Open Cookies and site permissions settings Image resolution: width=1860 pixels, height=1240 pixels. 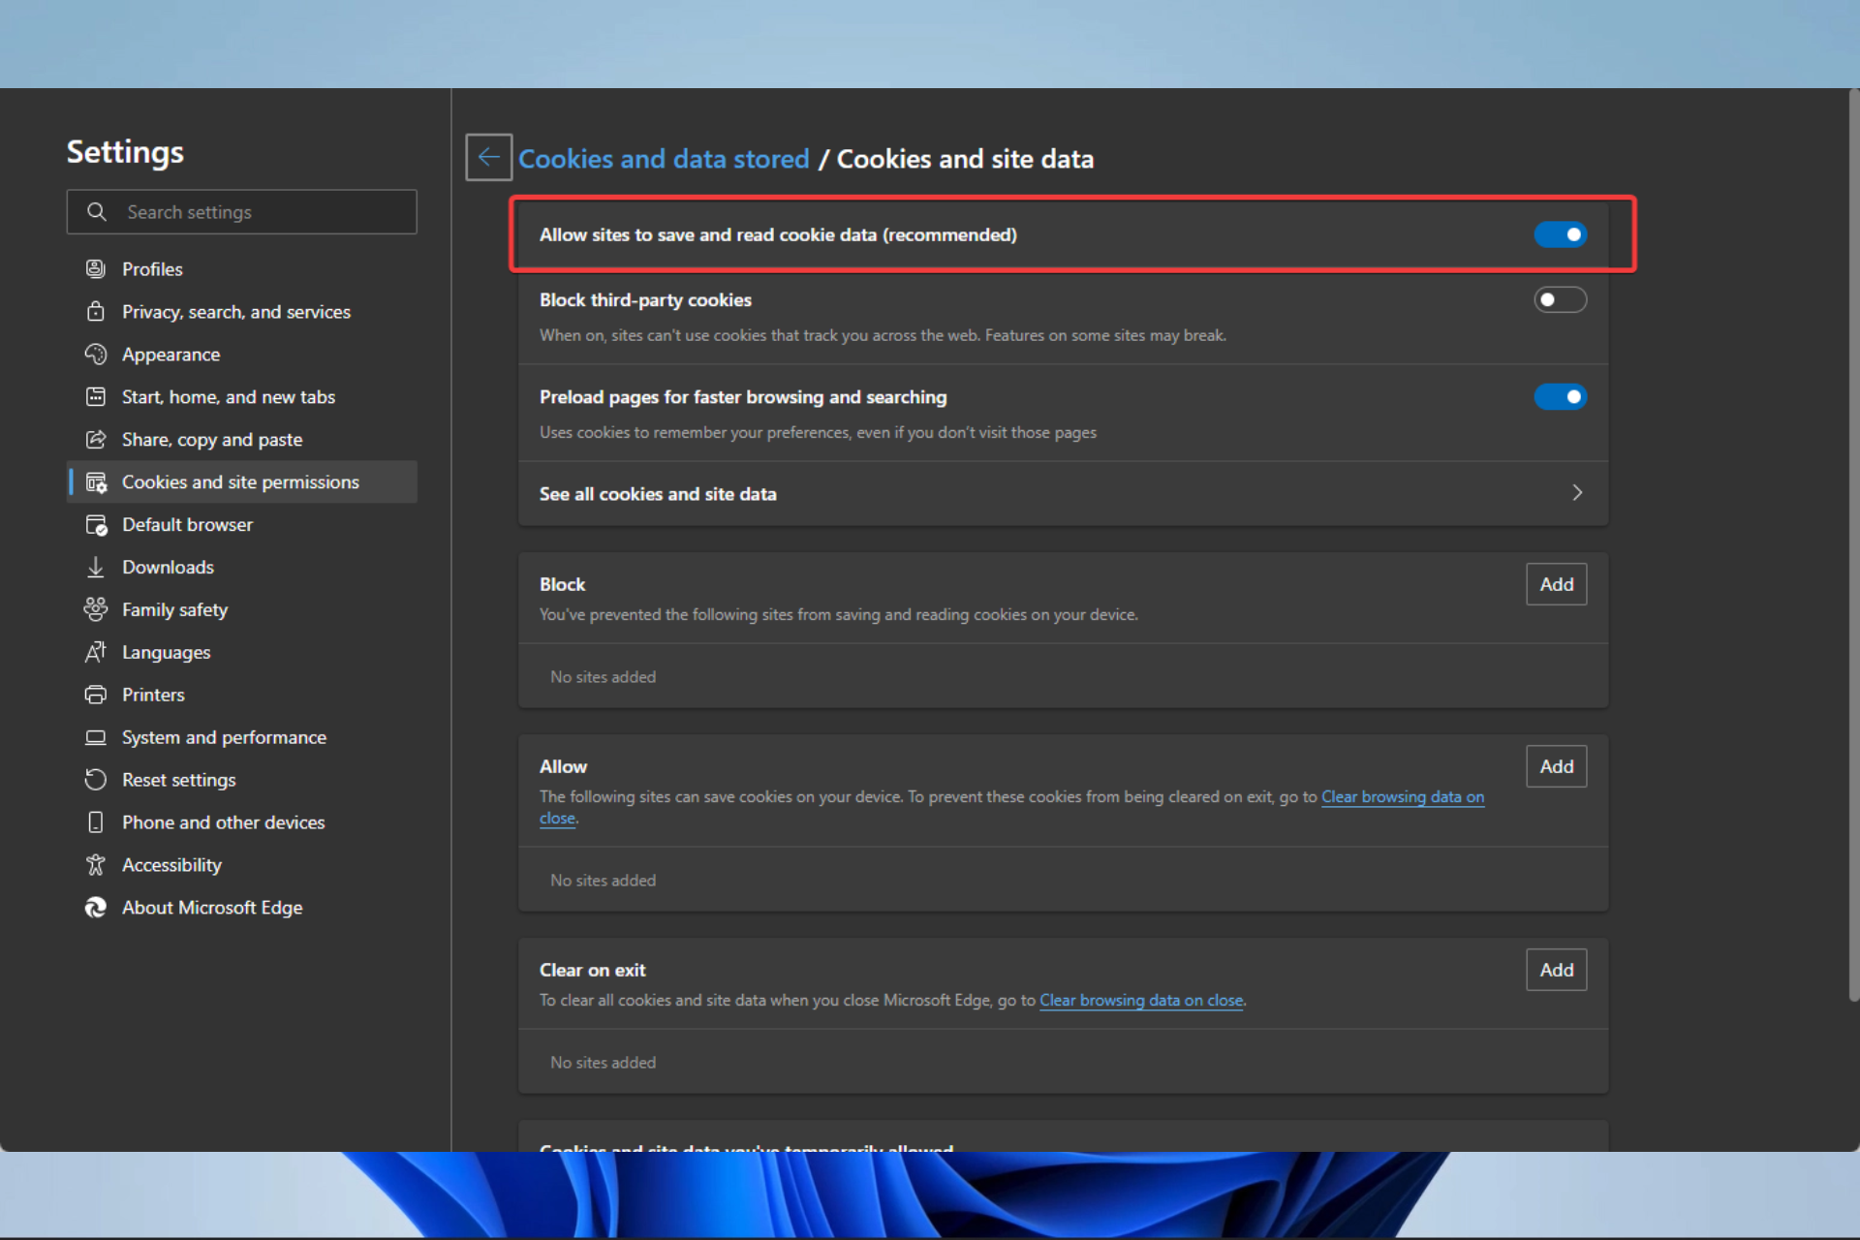click(x=241, y=481)
